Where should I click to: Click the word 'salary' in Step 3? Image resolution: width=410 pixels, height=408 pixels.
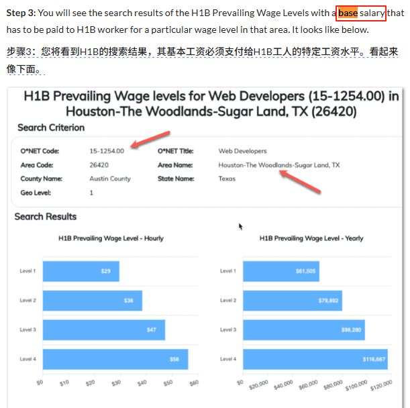pos(372,13)
